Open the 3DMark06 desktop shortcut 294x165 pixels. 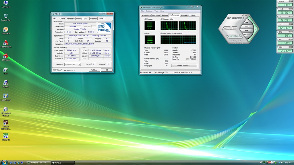[x=5, y=30]
